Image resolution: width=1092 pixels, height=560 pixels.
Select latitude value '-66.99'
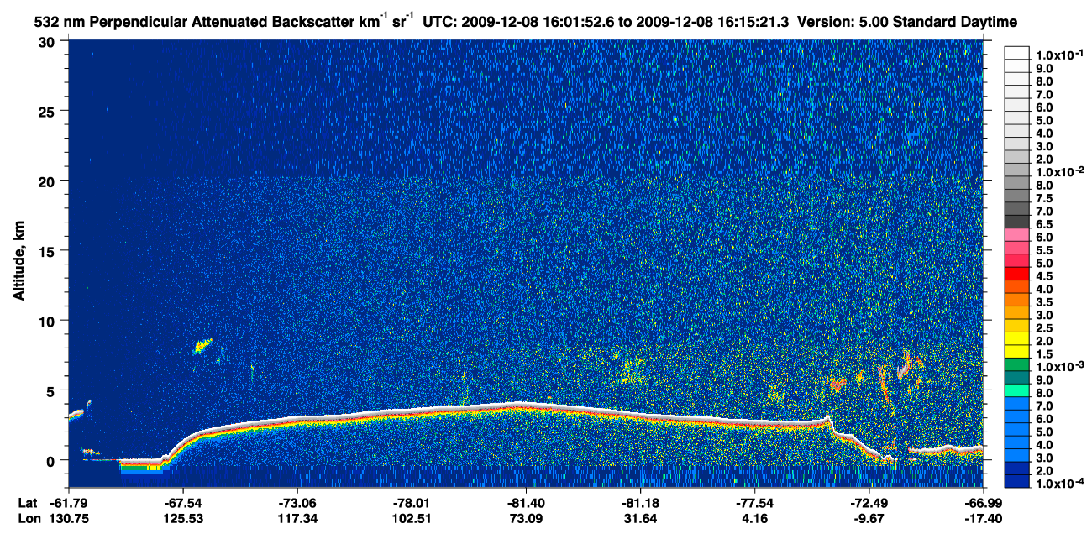982,503
